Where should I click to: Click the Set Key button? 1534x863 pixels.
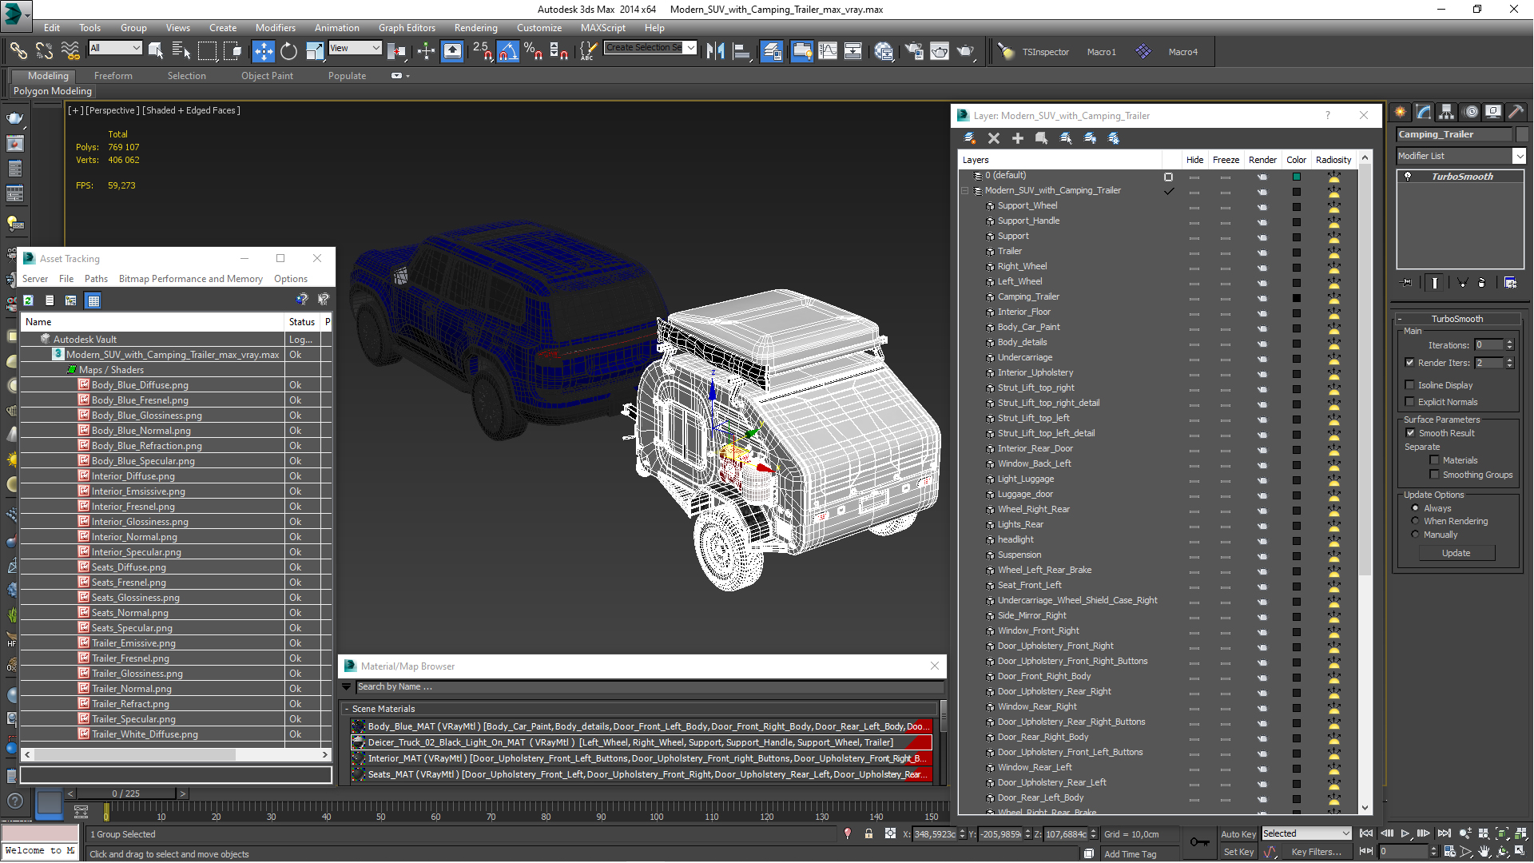point(1238,852)
